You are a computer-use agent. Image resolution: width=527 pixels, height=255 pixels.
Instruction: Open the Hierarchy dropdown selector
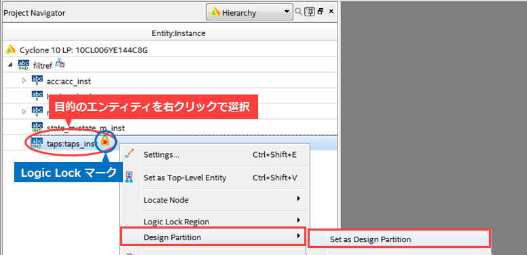click(x=249, y=12)
